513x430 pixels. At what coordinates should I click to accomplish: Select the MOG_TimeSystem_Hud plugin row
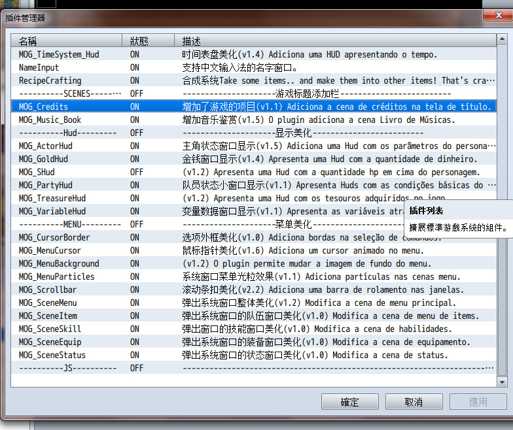254,54
